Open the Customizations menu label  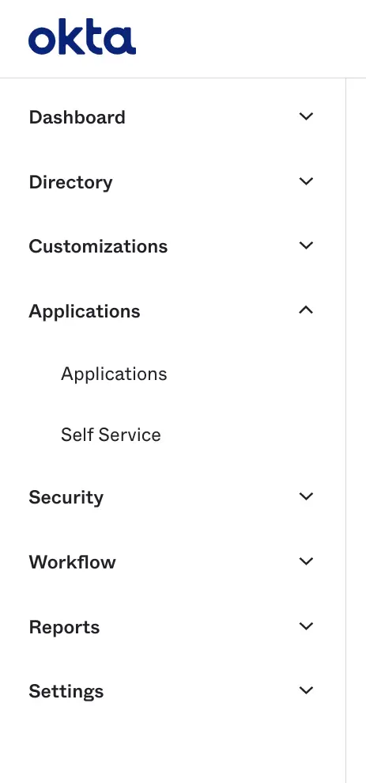click(98, 247)
